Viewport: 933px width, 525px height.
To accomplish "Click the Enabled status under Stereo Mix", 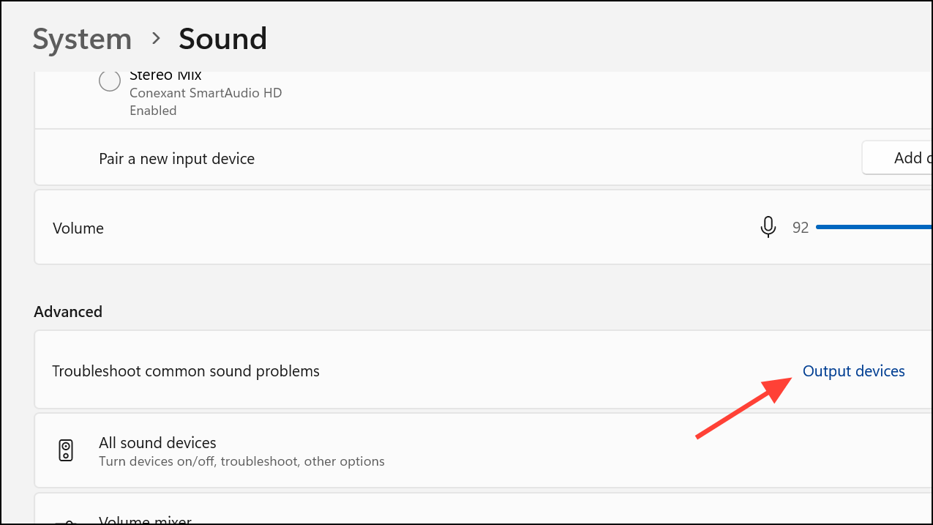I will (x=153, y=111).
